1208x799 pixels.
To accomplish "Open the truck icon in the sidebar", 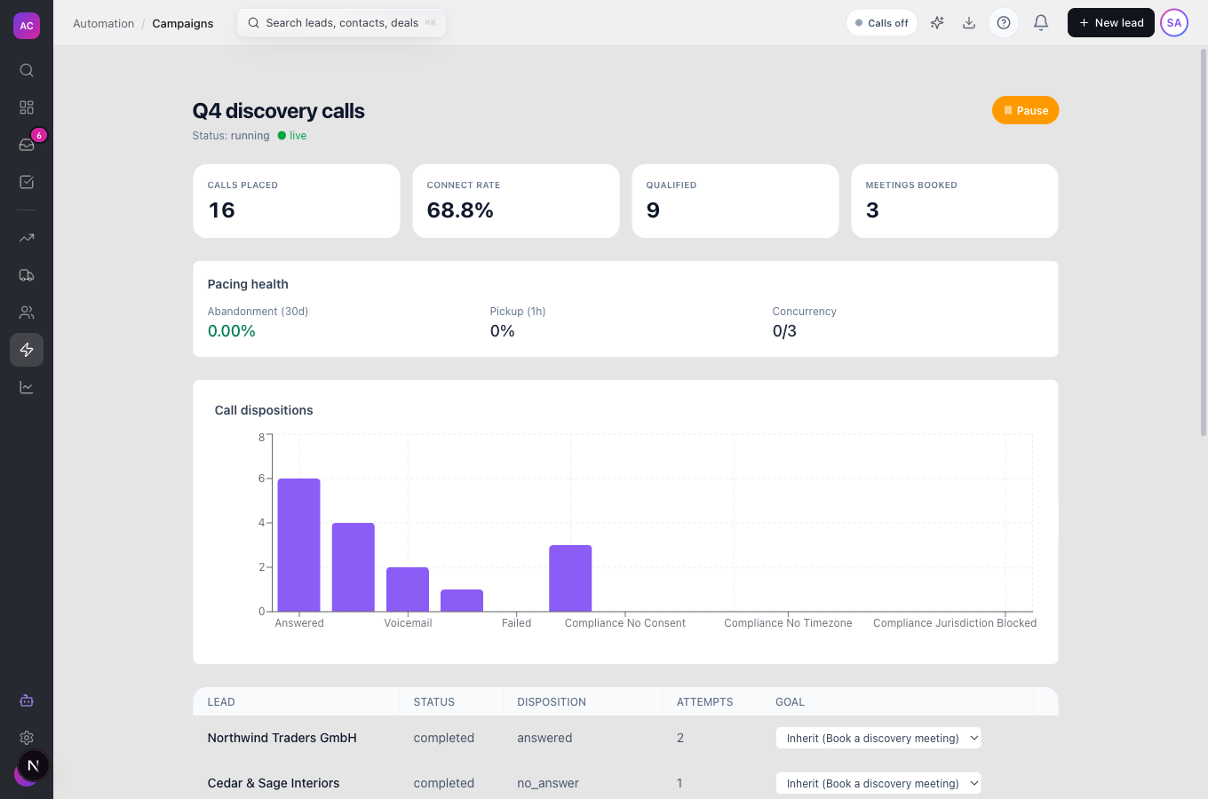I will [x=27, y=275].
